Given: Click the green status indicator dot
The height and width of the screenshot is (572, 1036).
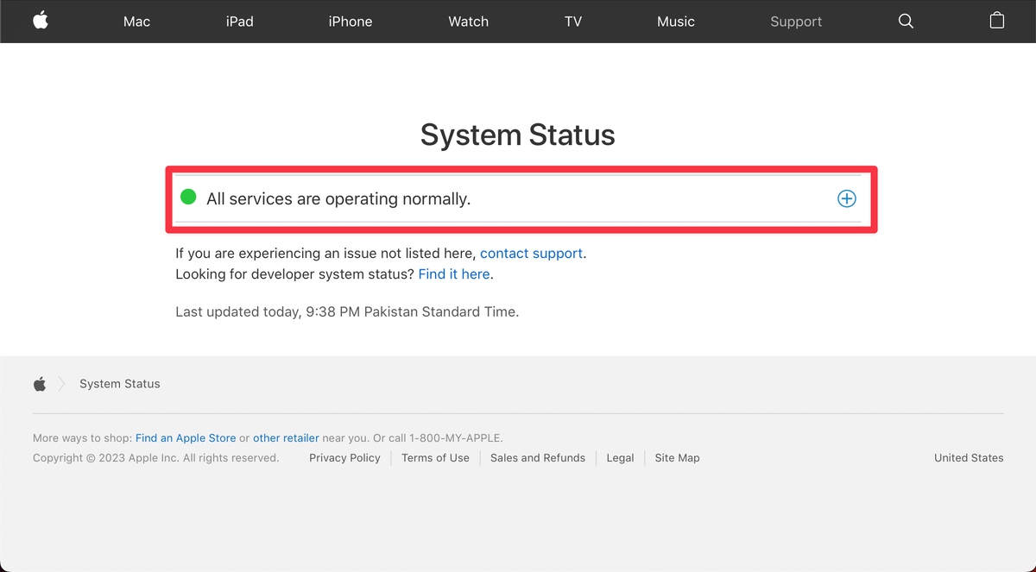Looking at the screenshot, I should [188, 198].
